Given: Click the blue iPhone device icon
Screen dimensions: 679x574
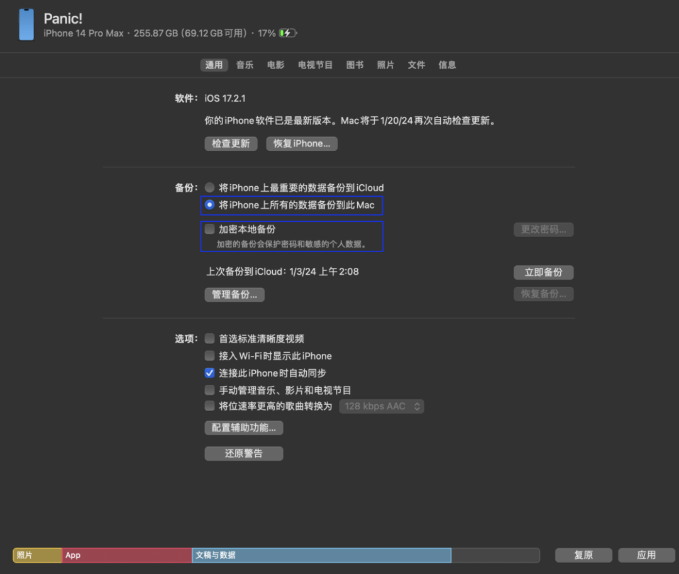Looking at the screenshot, I should pyautogui.click(x=26, y=25).
